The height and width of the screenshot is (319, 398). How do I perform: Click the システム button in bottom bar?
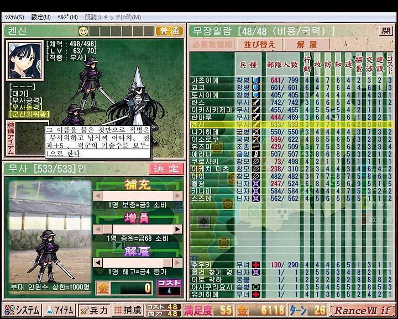(x=23, y=310)
